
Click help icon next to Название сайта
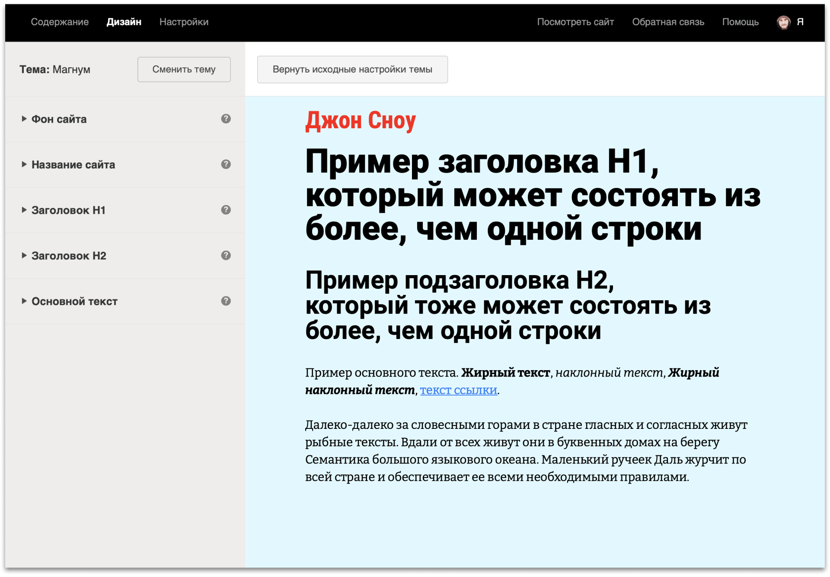[x=226, y=164]
